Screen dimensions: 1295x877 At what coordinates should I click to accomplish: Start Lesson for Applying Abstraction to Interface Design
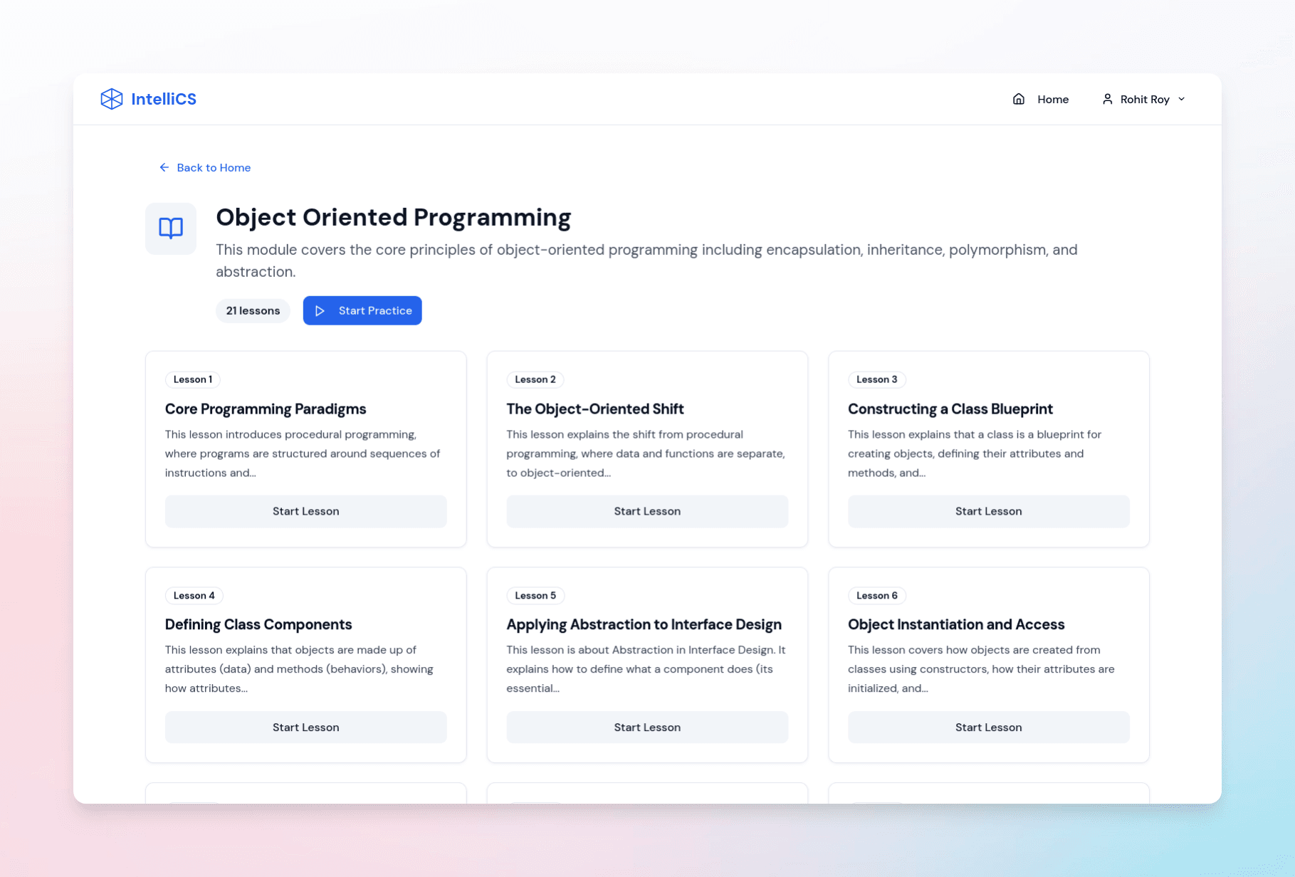tap(646, 727)
